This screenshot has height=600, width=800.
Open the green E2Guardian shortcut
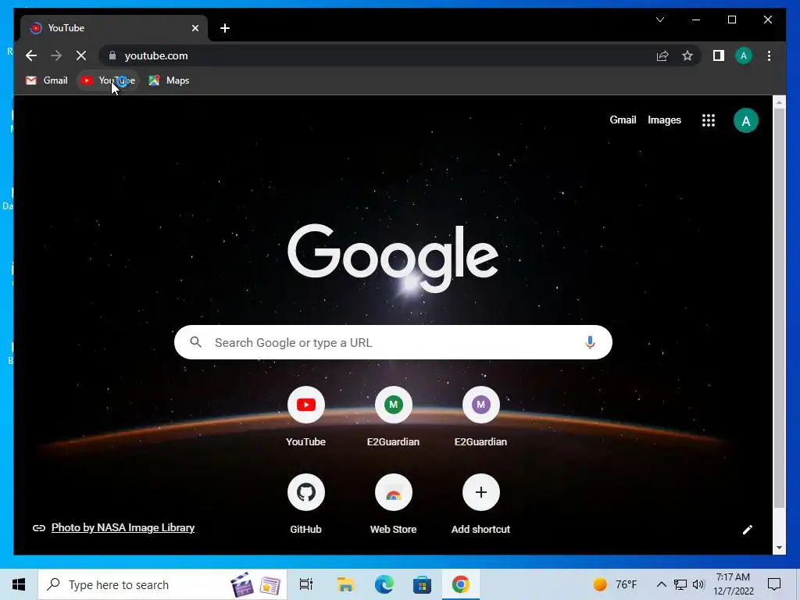393,416
